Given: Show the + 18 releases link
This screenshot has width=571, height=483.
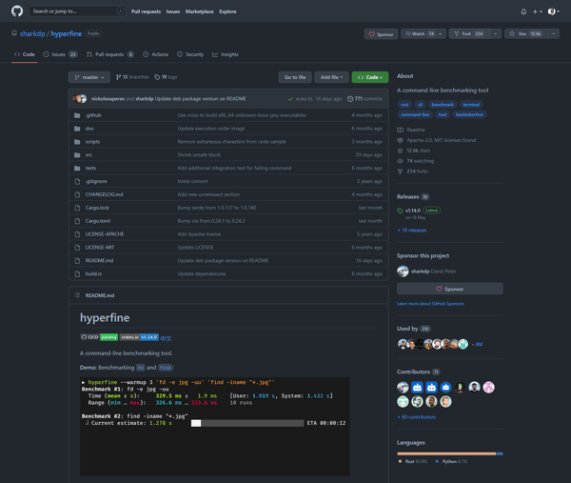Looking at the screenshot, I should (x=412, y=231).
